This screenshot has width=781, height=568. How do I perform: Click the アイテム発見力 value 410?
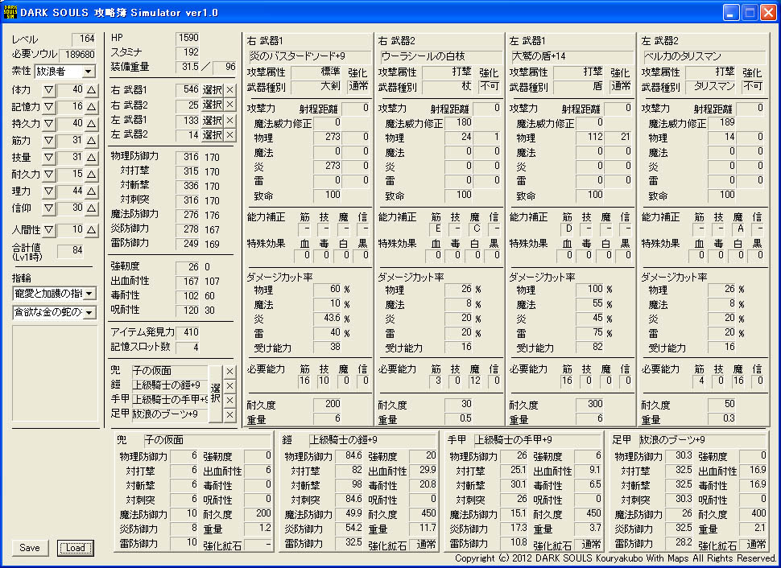point(188,332)
